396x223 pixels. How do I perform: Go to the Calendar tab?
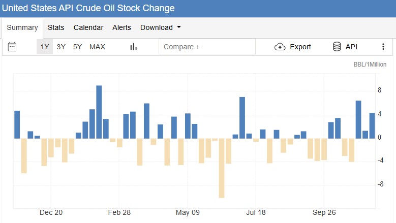coord(88,27)
